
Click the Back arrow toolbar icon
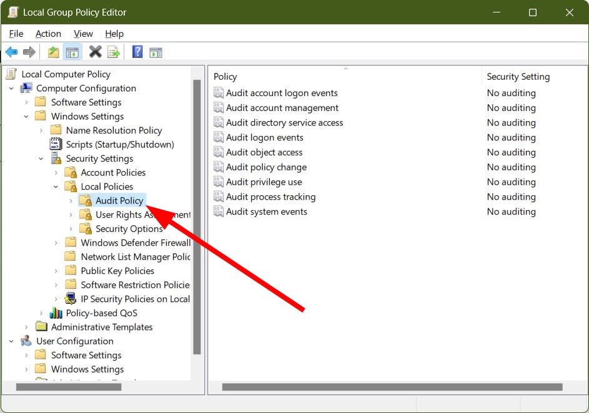point(12,52)
